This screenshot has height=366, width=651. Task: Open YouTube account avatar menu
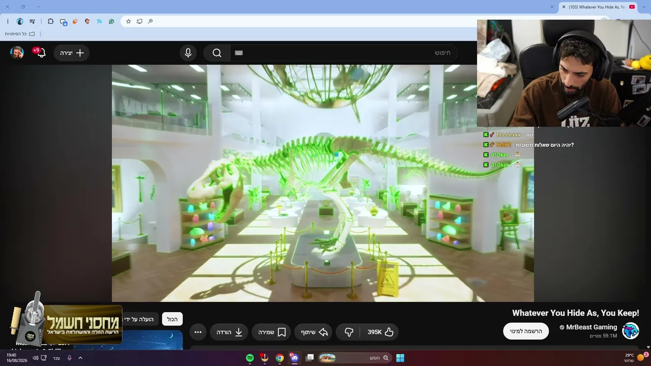pos(17,53)
